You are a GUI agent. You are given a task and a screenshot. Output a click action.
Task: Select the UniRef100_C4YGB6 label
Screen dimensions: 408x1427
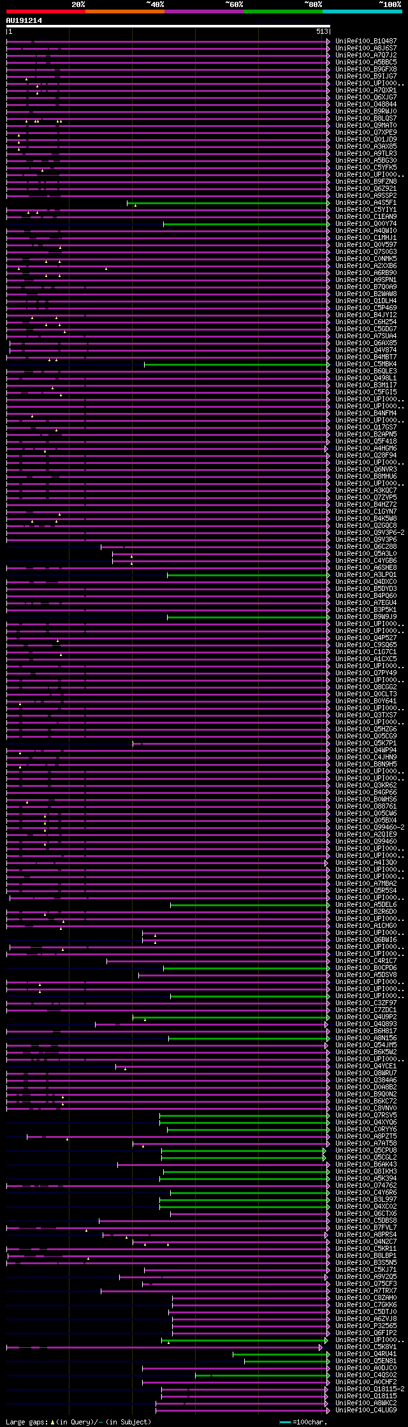[366, 560]
